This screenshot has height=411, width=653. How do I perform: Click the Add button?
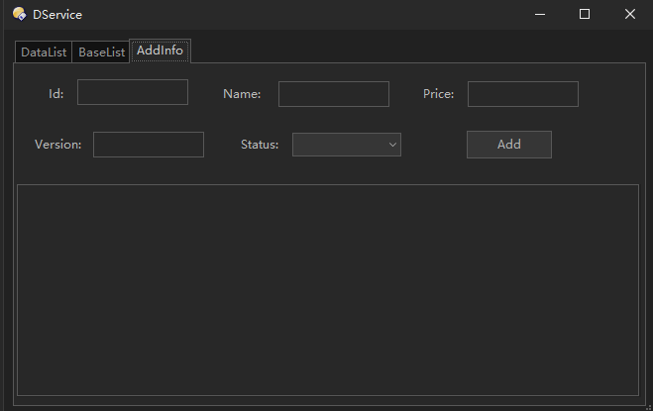(x=509, y=145)
